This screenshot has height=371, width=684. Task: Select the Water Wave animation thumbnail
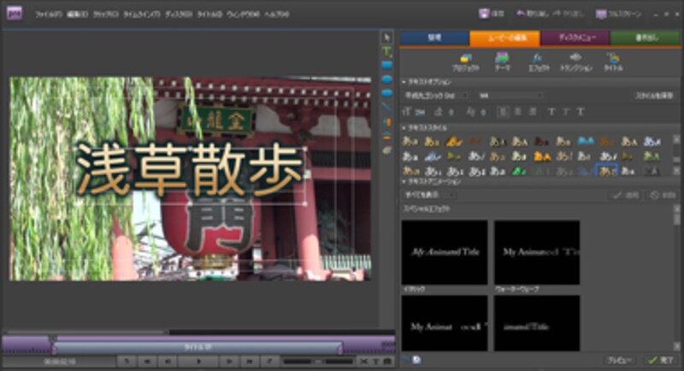click(x=537, y=252)
